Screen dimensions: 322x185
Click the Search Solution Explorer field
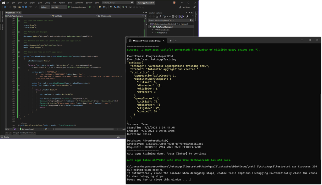pos(171,20)
